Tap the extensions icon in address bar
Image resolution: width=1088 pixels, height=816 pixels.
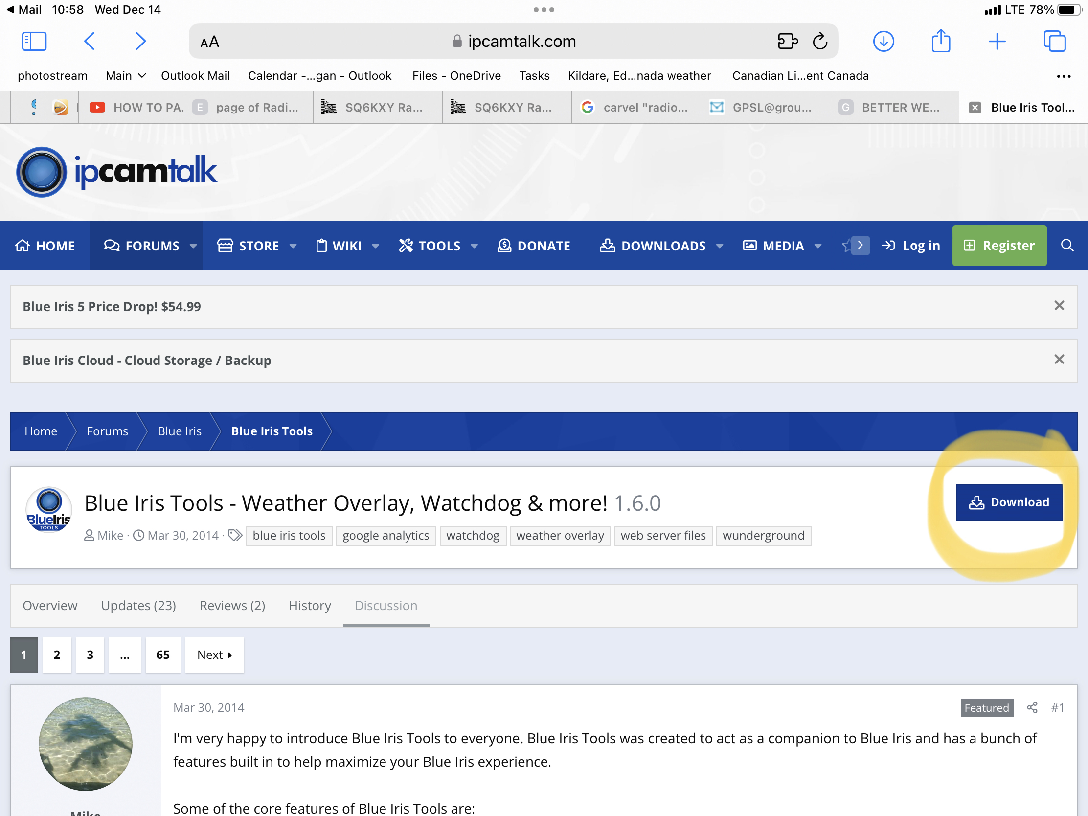coord(787,41)
